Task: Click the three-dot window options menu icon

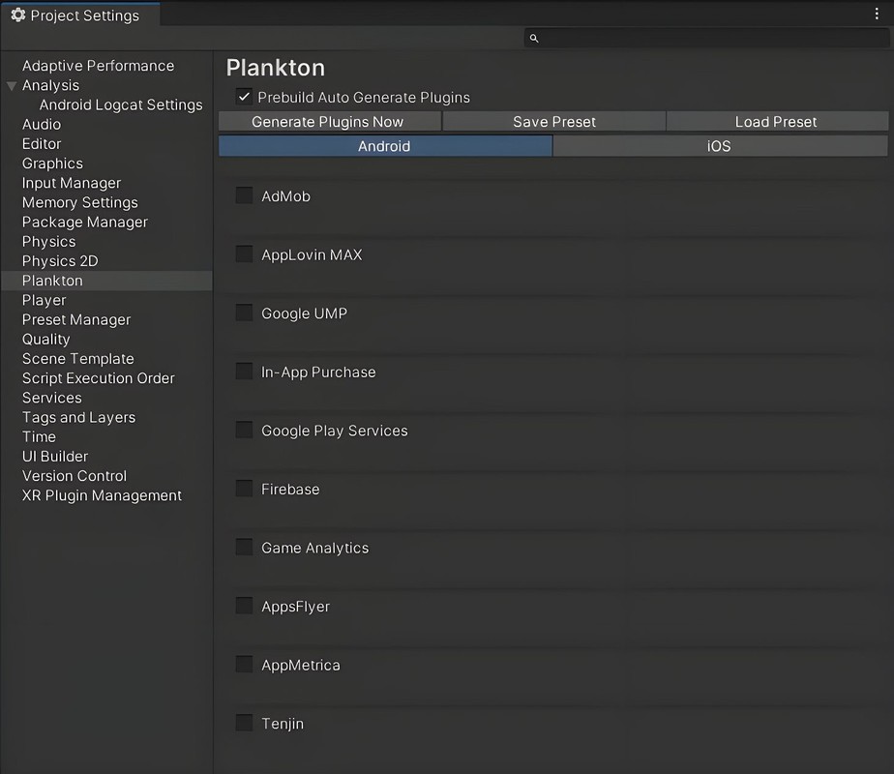Action: [x=877, y=14]
